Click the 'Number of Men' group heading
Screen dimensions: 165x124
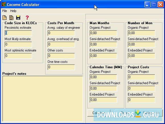[x=140, y=23]
